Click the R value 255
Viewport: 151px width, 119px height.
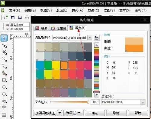pyautogui.click(x=135, y=63)
